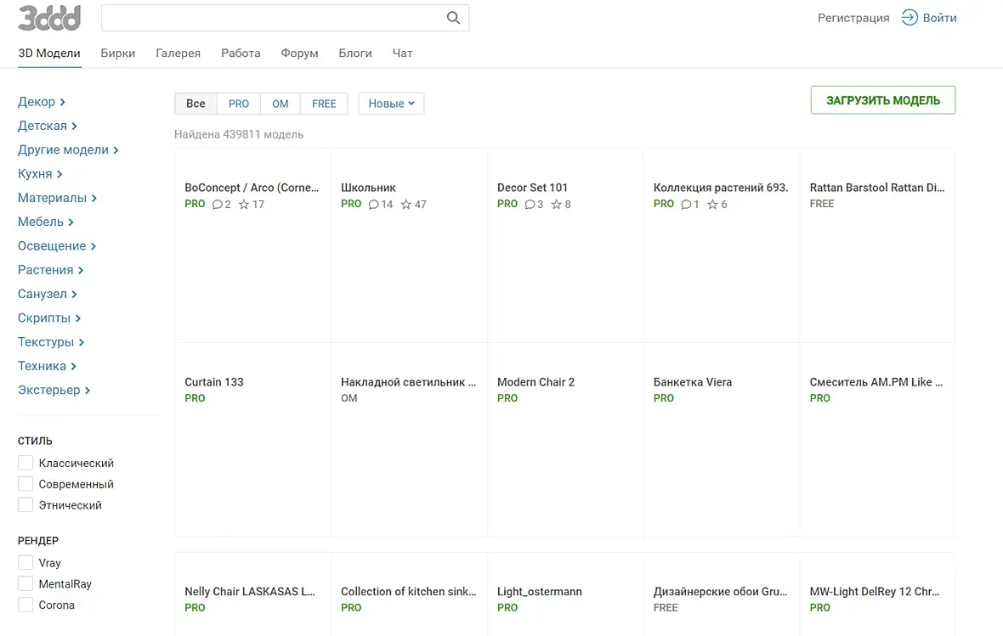Open the Бирки tab

pyautogui.click(x=117, y=53)
